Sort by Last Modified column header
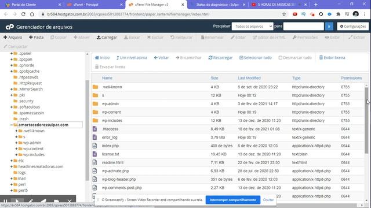The width and height of the screenshot is (371, 208). (249, 78)
